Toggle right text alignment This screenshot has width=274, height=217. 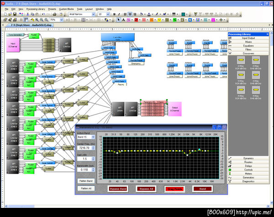(x=135, y=14)
